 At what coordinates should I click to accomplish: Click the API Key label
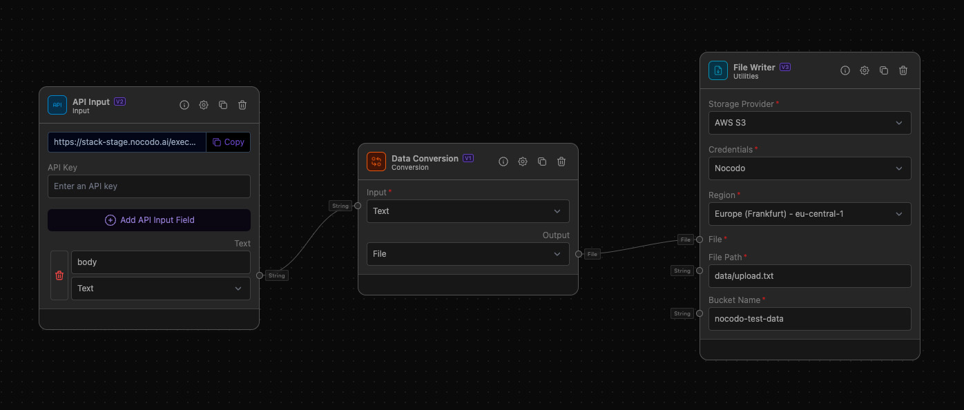point(62,168)
